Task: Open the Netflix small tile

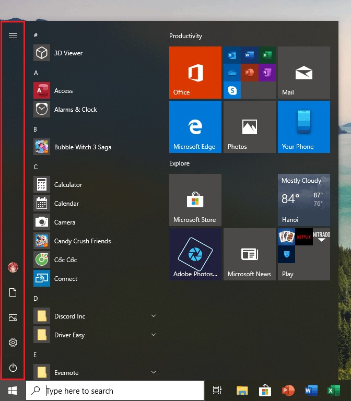Action: coord(304,237)
